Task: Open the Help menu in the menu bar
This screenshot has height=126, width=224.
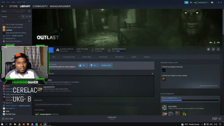Action: 24,2
